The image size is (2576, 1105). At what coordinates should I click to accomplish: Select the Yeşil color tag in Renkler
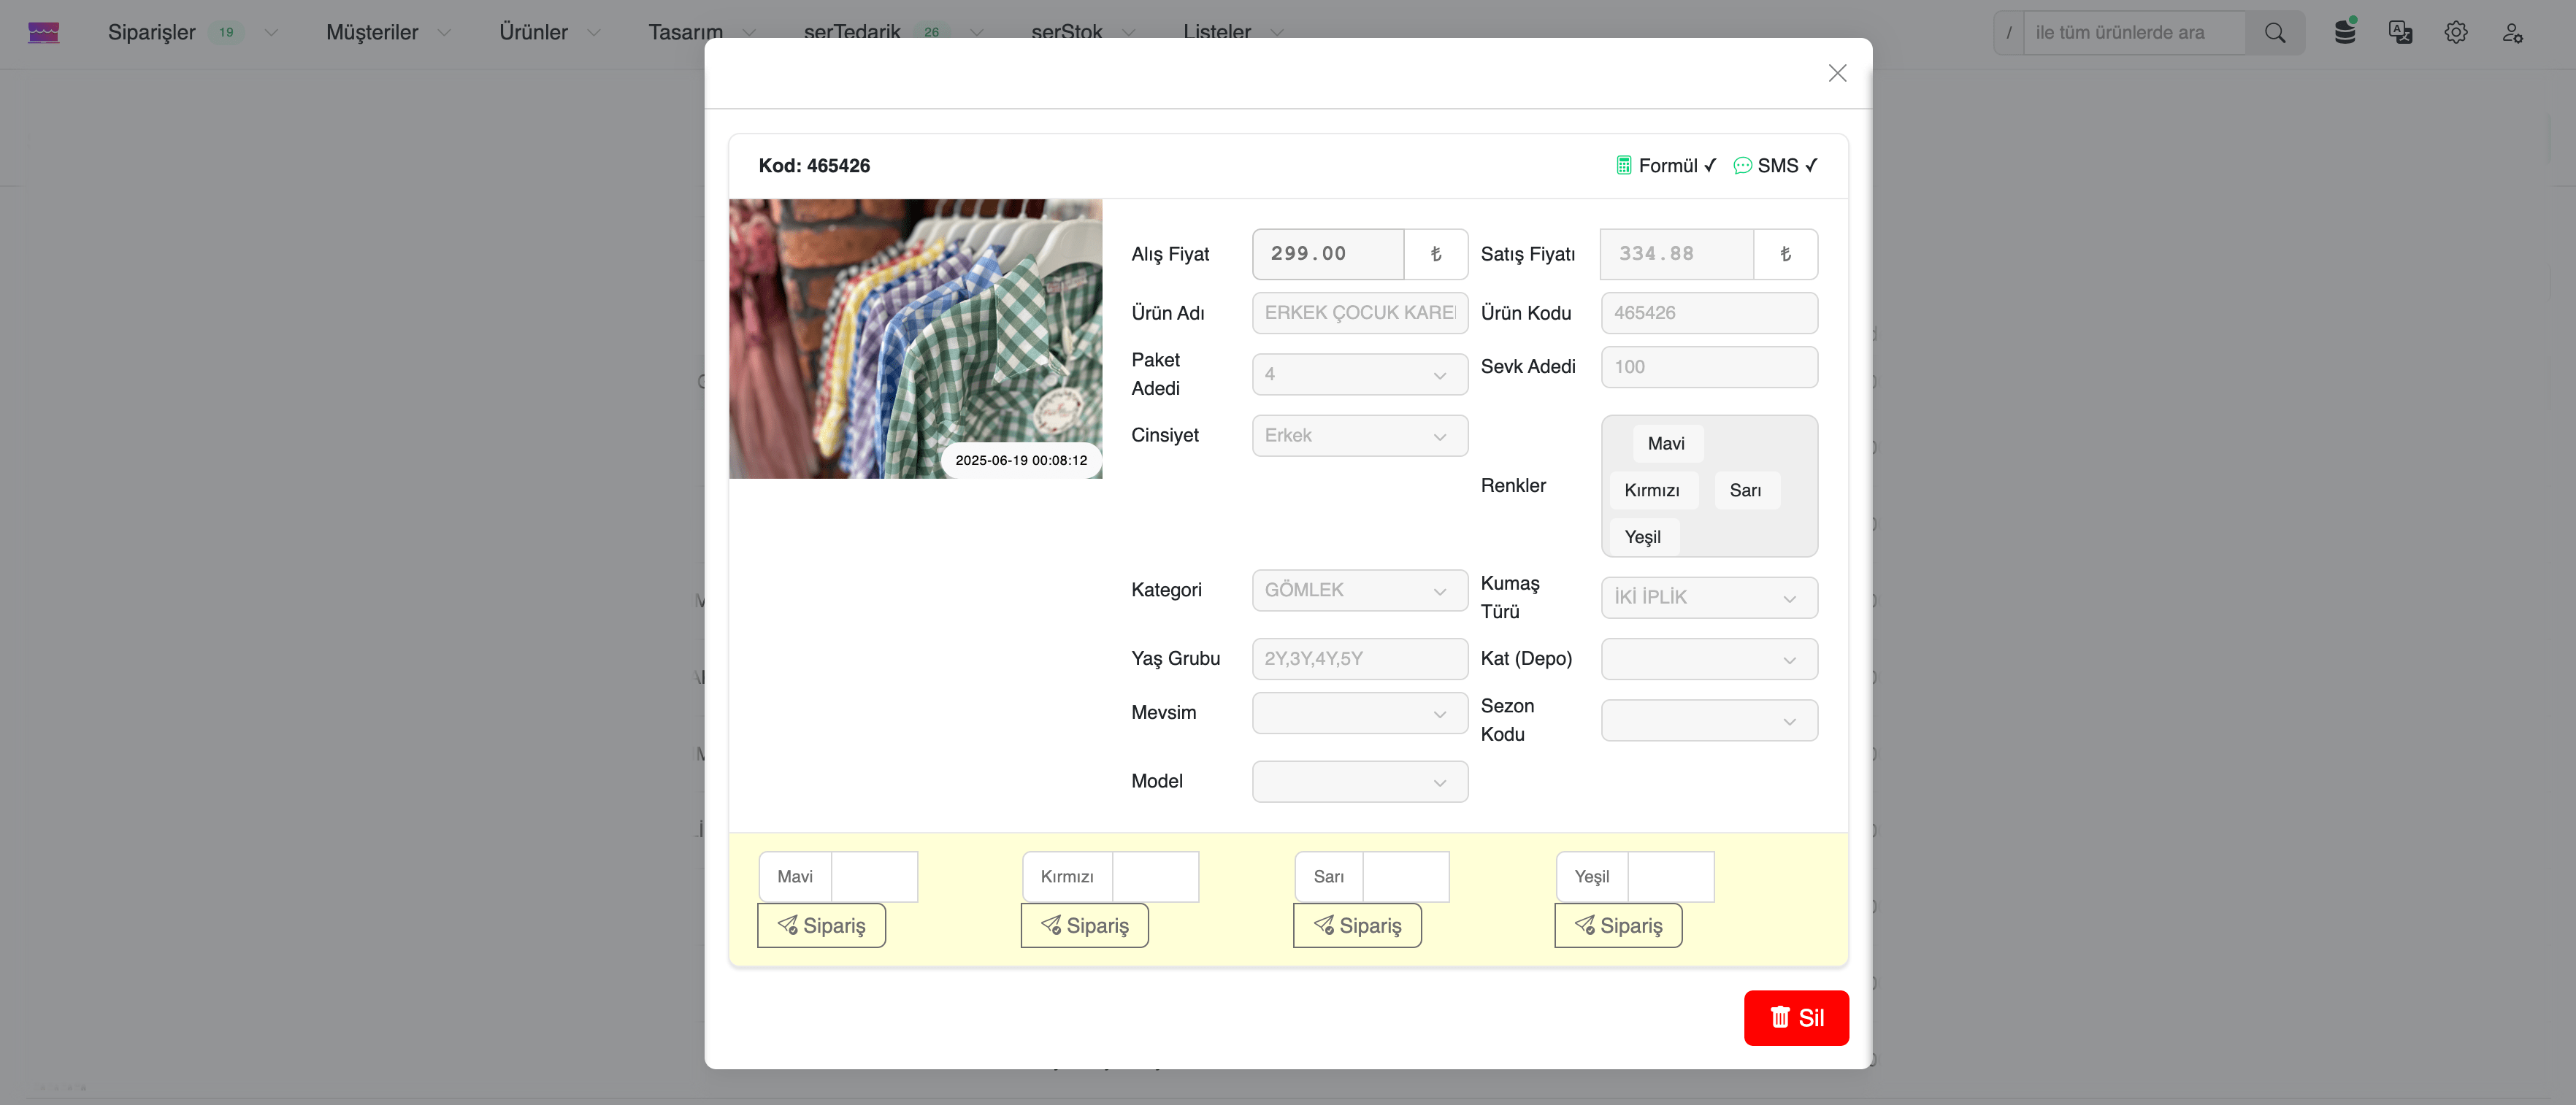click(x=1642, y=537)
